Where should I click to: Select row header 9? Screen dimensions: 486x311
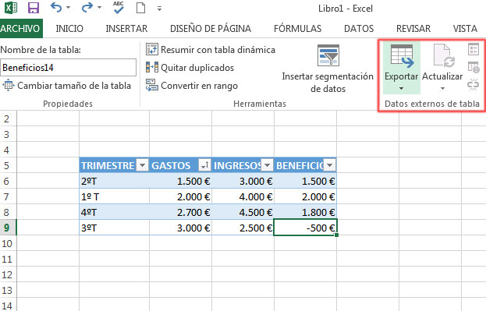pyautogui.click(x=8, y=228)
